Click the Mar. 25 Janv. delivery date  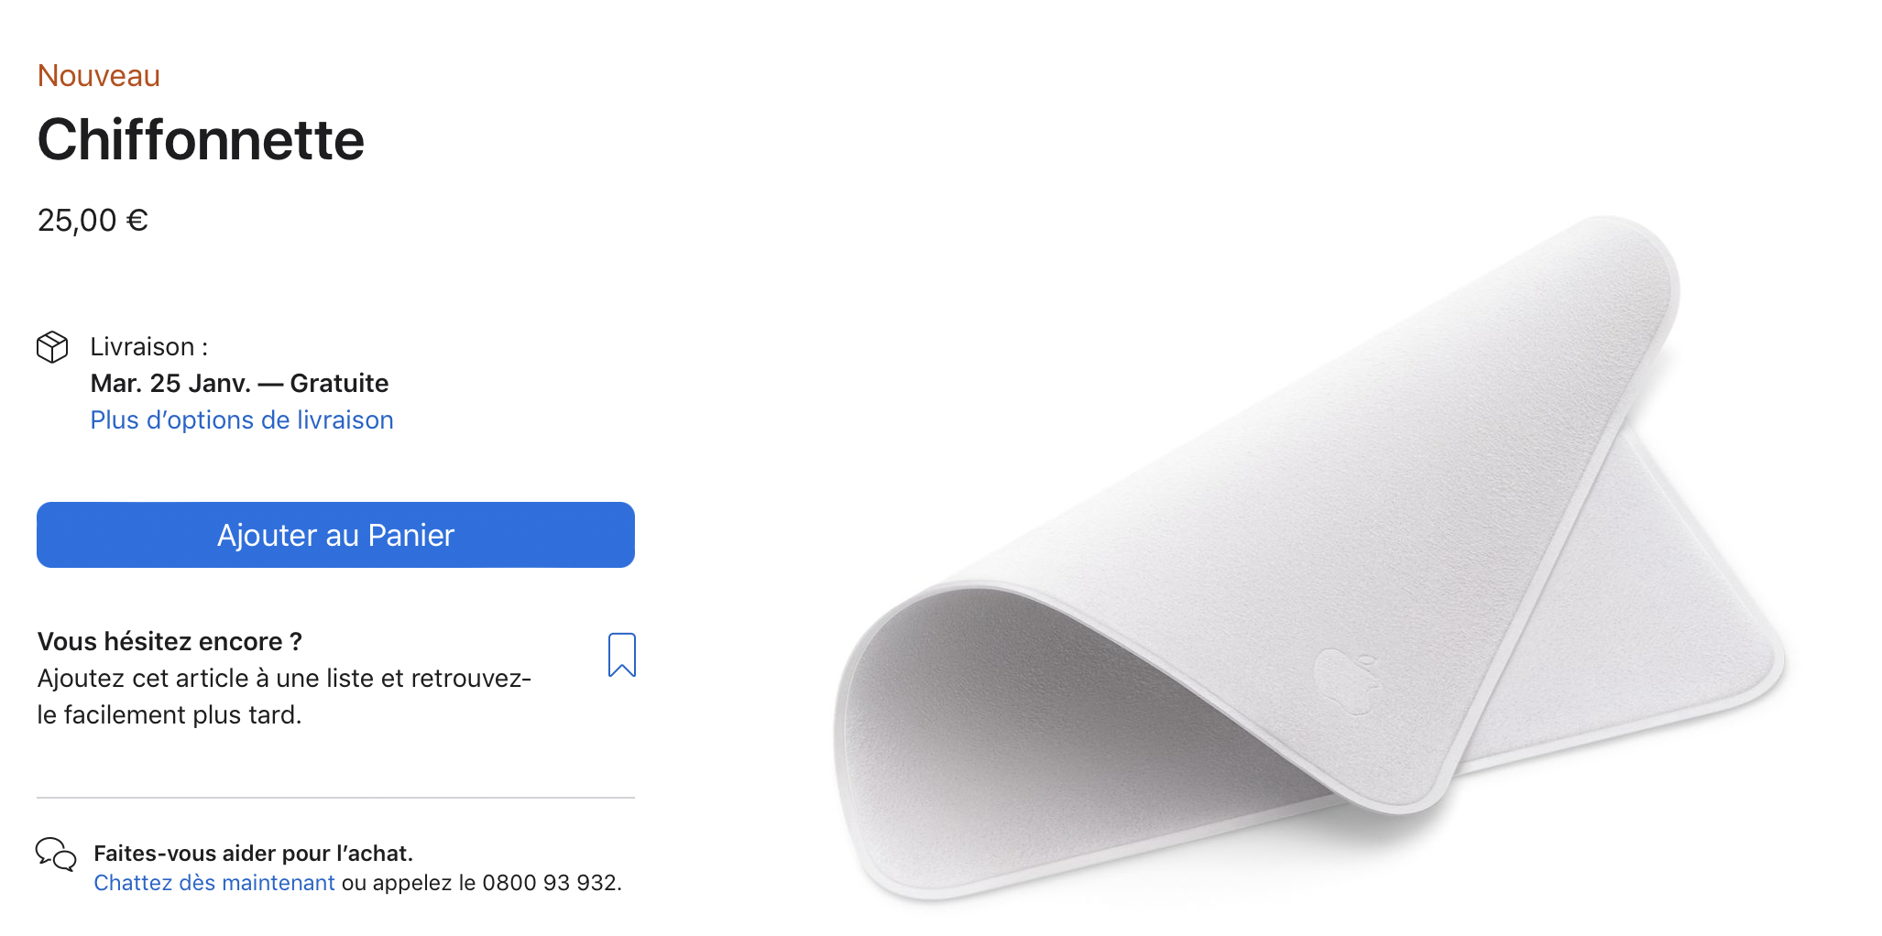coord(170,383)
